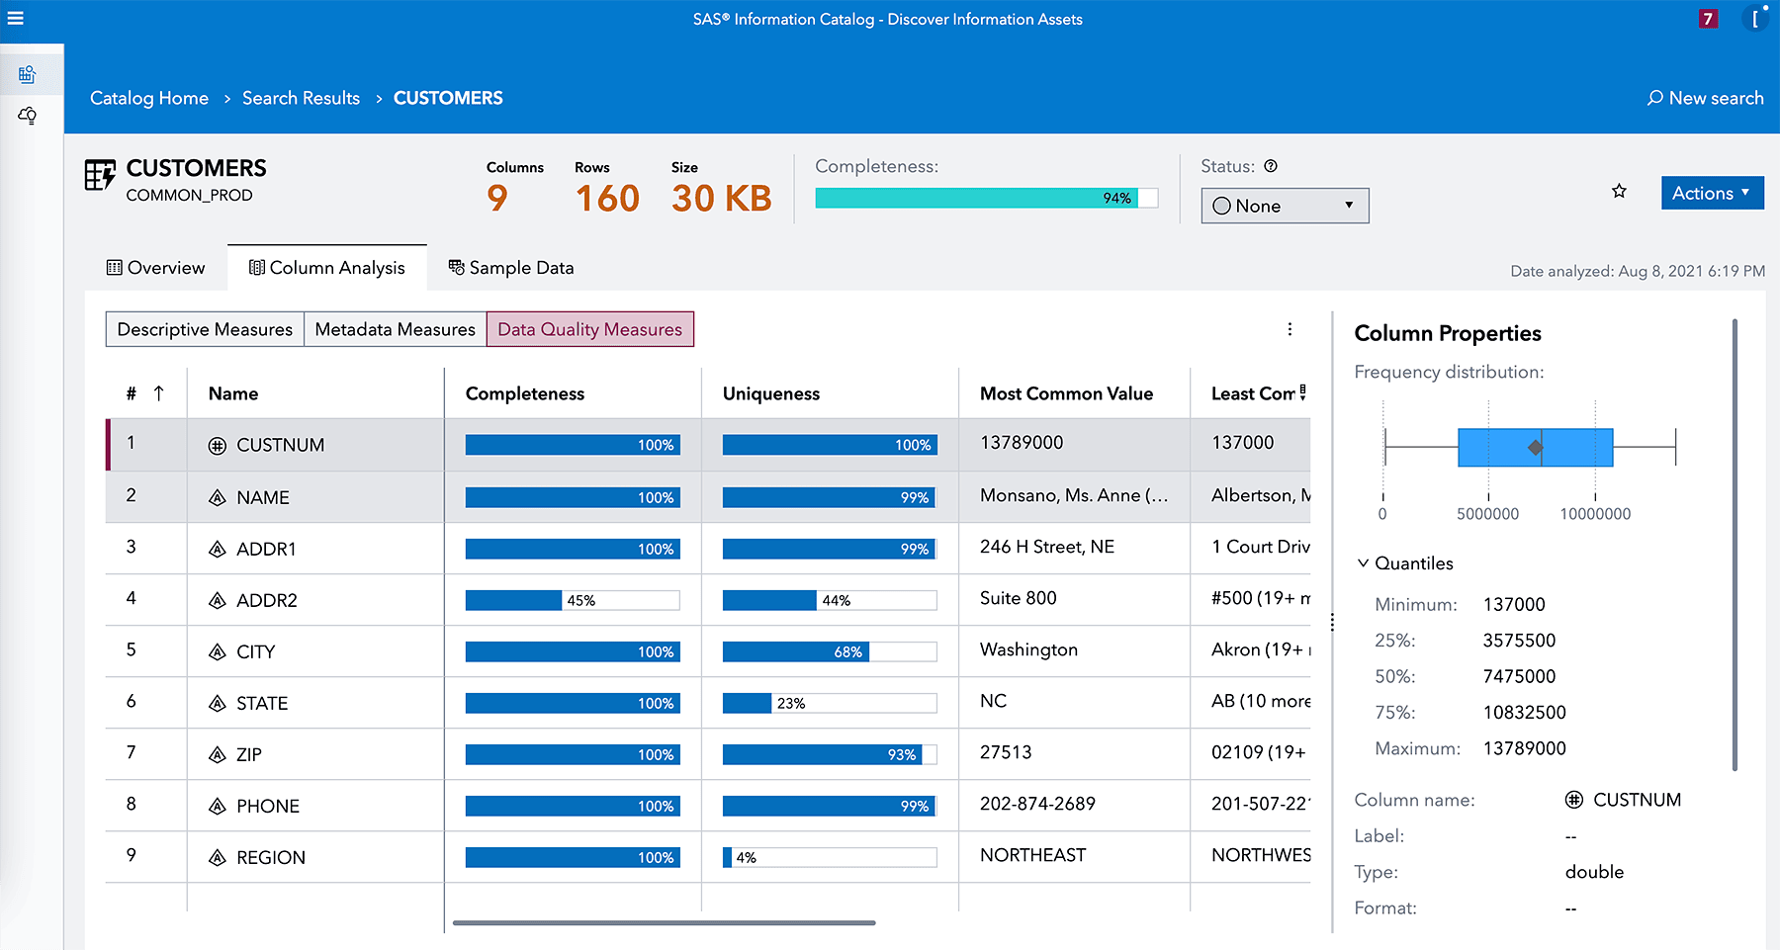Select Data Quality Measures toggle
Screen dimensions: 1780x950
pyautogui.click(x=590, y=329)
